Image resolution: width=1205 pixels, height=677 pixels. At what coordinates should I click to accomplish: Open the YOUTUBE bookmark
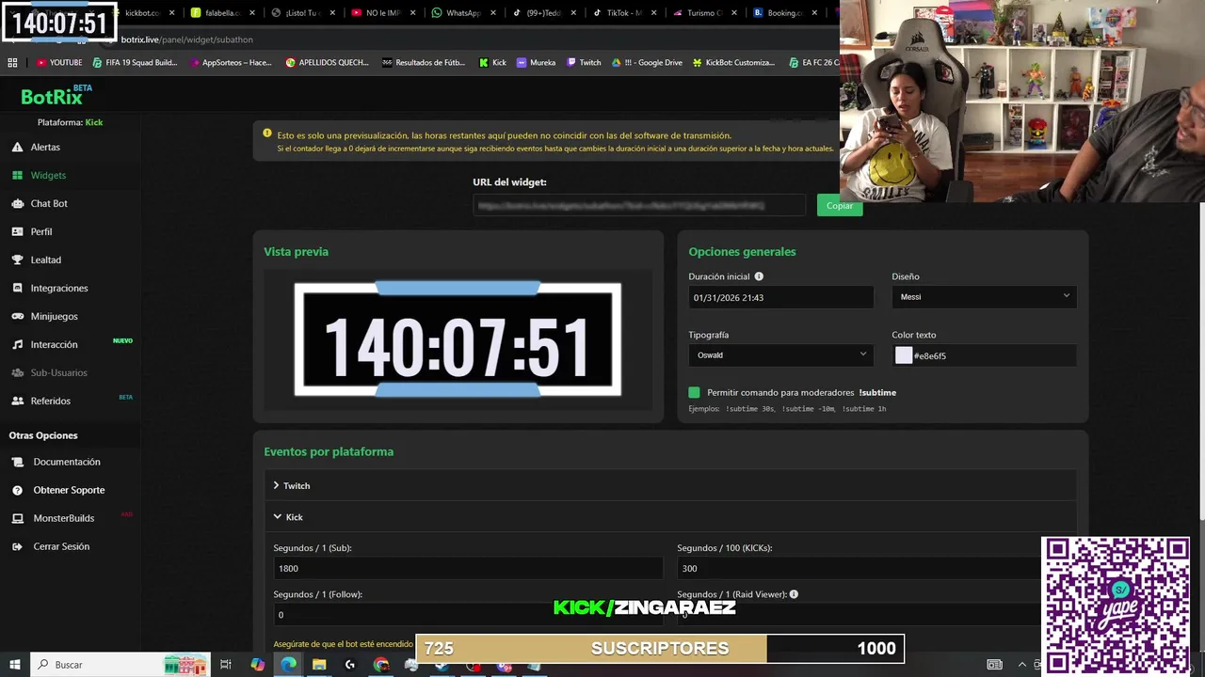coord(59,62)
